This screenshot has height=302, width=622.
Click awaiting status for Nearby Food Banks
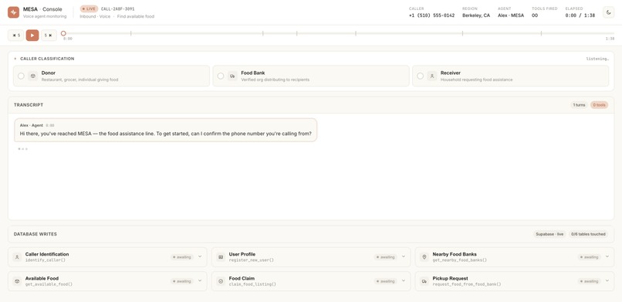(589, 257)
